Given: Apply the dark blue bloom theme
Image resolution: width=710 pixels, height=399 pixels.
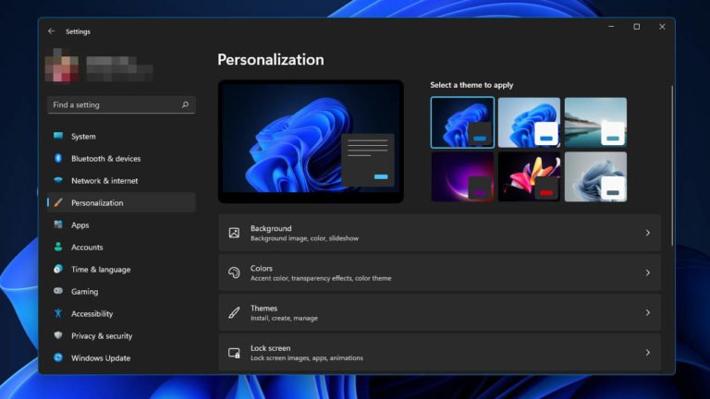Looking at the screenshot, I should pos(462,122).
